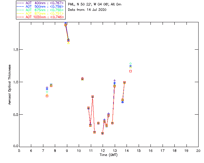
Task: Click the 'Time (GMT)' axis label
Action: point(109,155)
